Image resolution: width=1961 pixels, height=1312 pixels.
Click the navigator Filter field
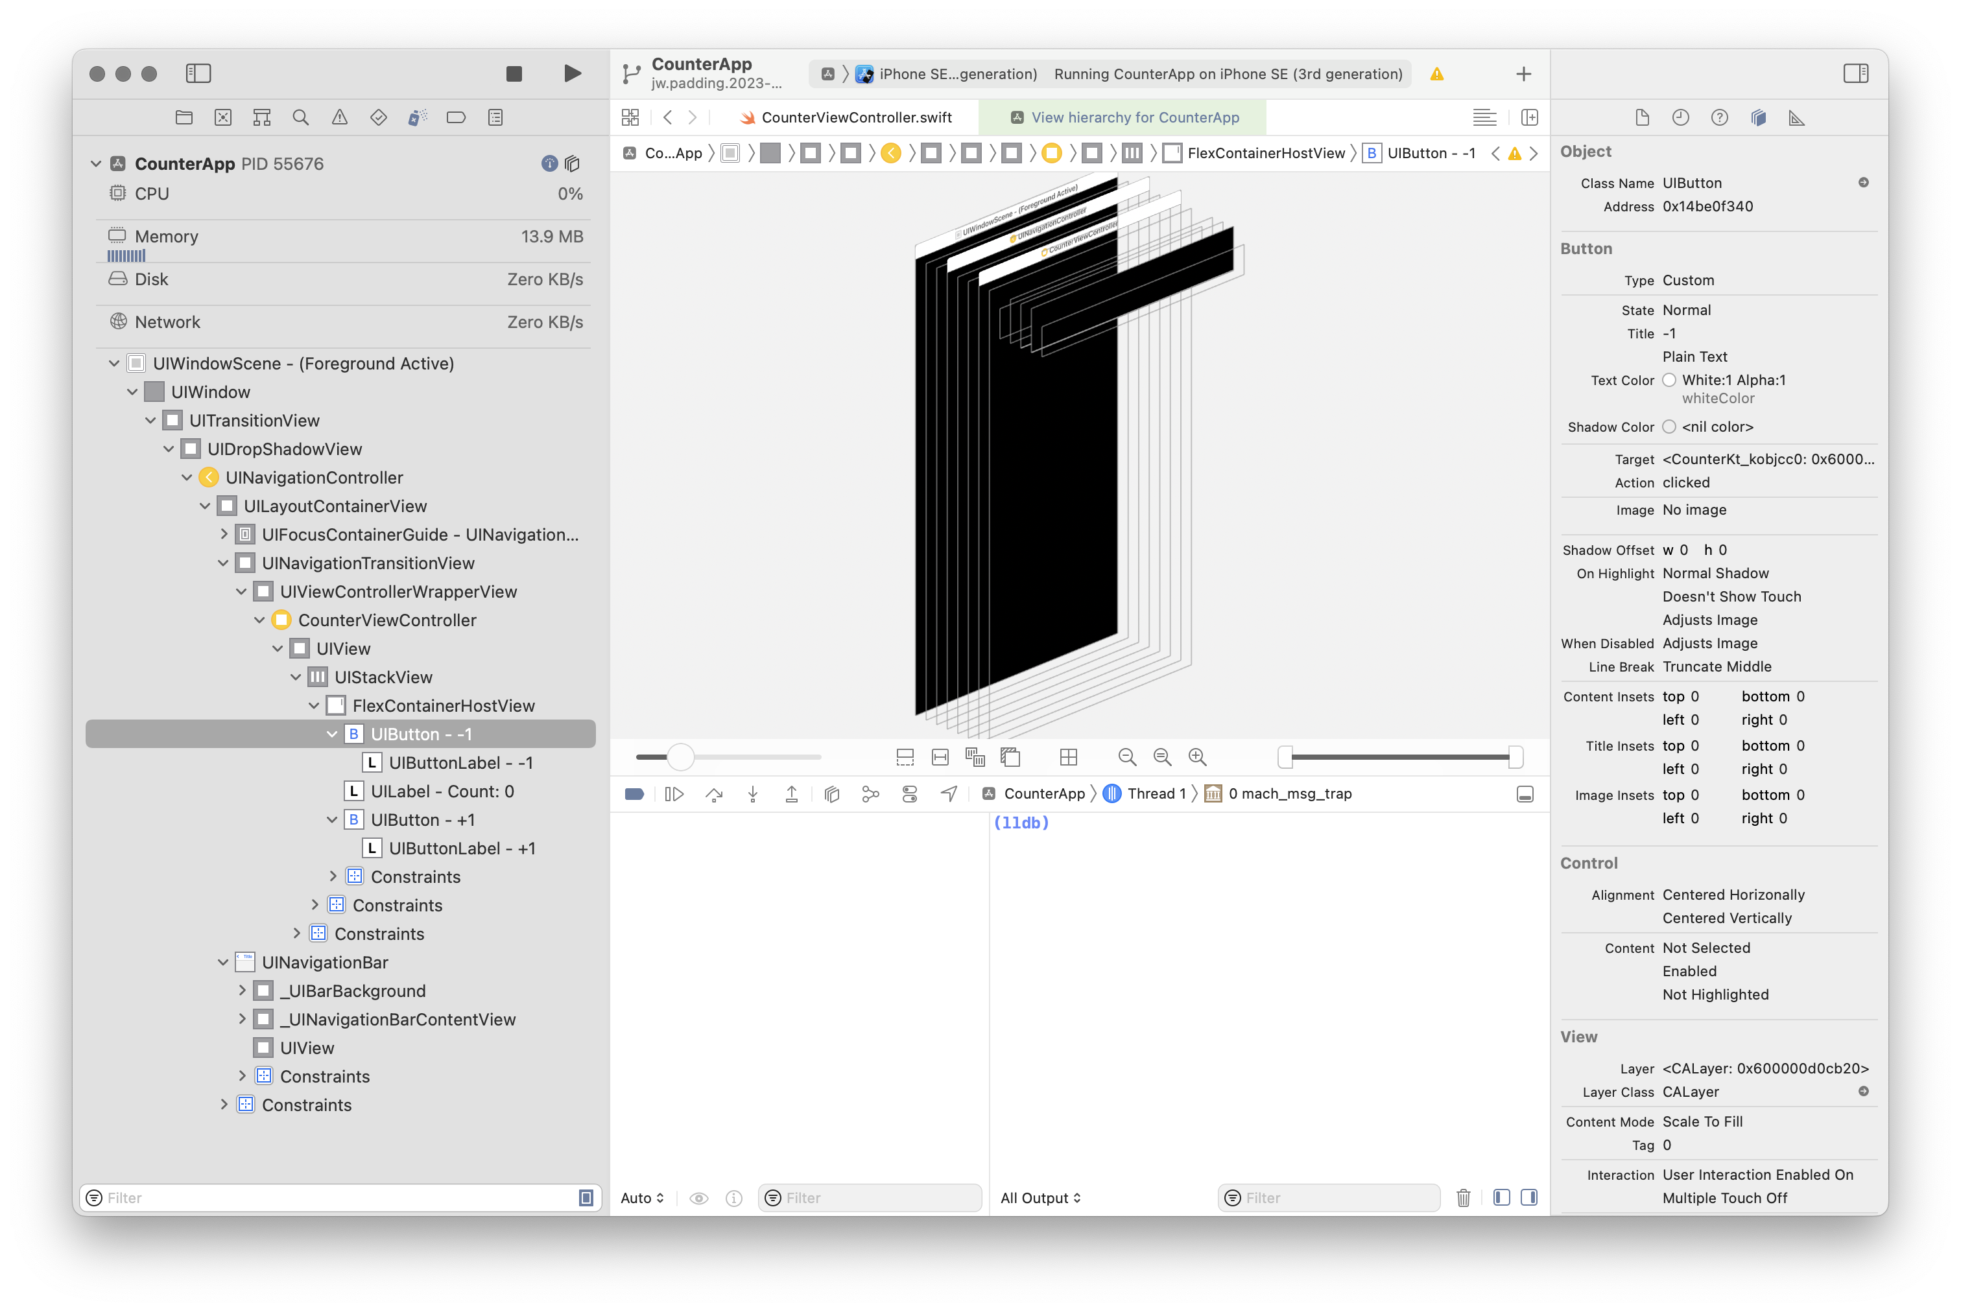[339, 1197]
